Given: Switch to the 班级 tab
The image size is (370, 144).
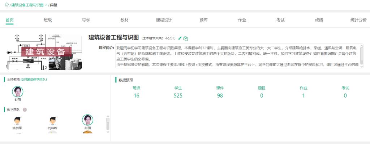Looking at the screenshot, I should [x=48, y=20].
